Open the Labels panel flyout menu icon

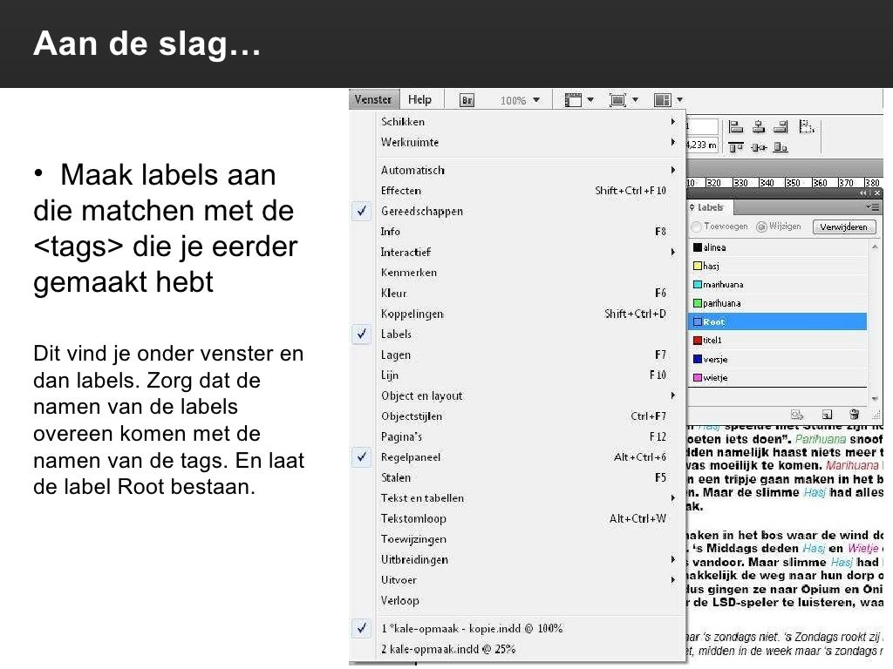[x=872, y=207]
